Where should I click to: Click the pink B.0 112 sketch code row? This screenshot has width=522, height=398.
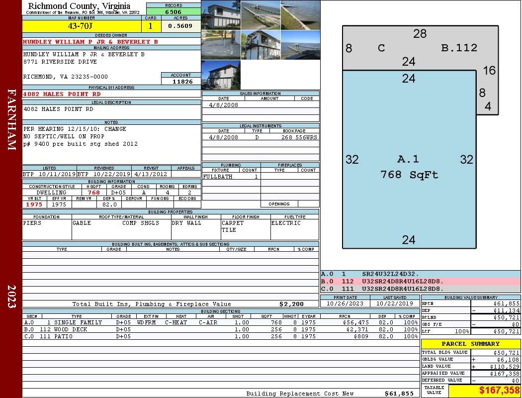coord(421,282)
